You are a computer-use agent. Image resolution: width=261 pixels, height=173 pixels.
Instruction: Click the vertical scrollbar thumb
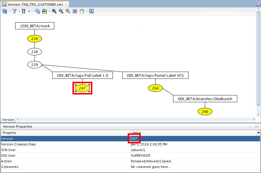(x=258, y=59)
